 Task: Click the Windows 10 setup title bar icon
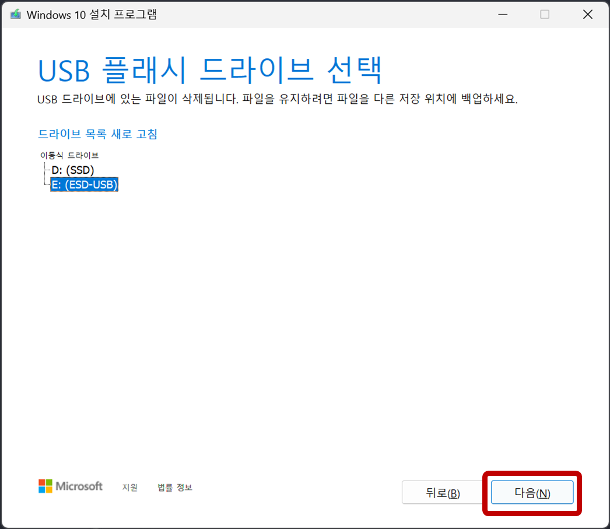(16, 15)
